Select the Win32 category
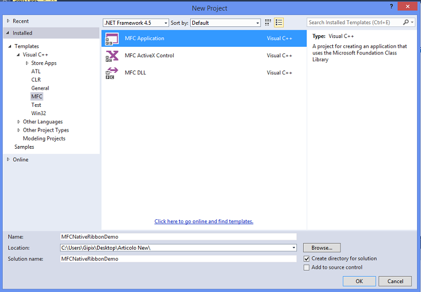 click(39, 113)
